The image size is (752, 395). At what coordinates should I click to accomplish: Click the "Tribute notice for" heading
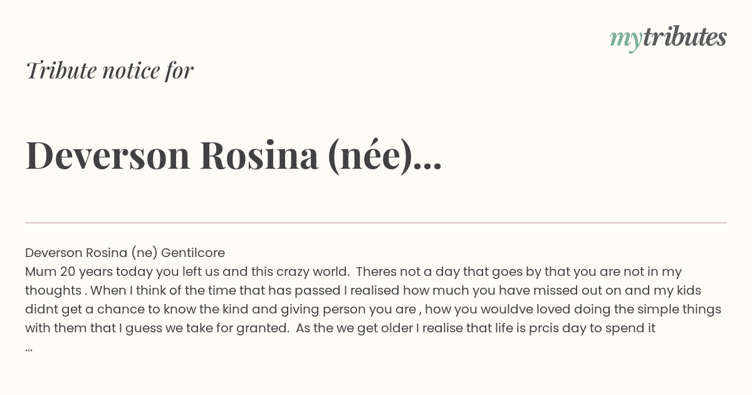point(110,70)
